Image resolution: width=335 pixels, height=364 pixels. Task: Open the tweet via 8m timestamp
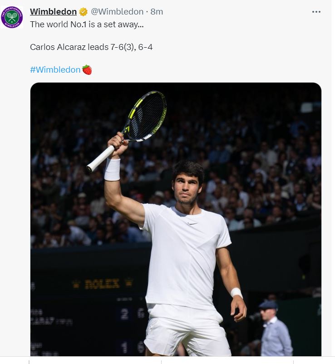coord(157,12)
